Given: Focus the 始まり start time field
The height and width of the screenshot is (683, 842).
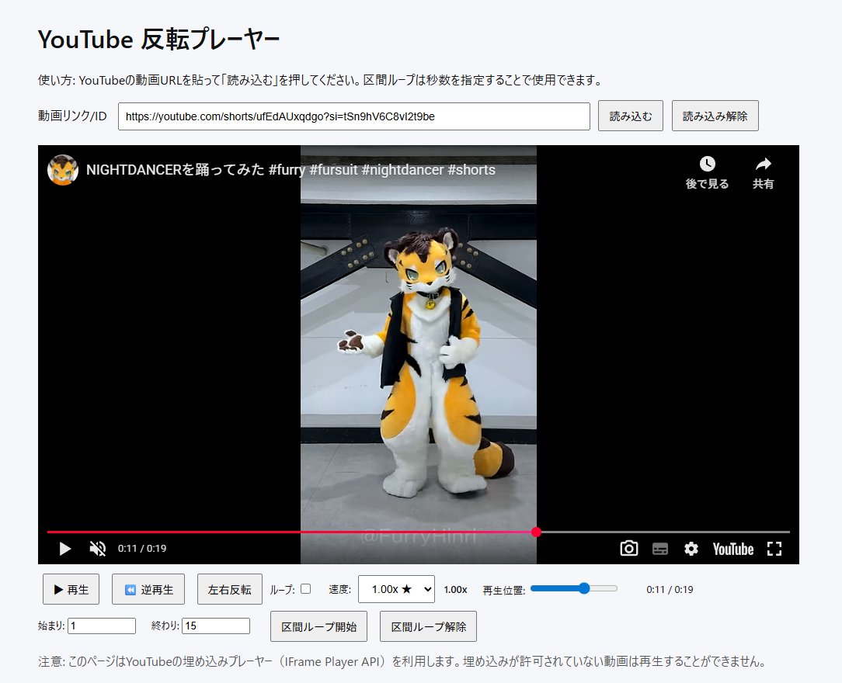Looking at the screenshot, I should pyautogui.click(x=102, y=626).
